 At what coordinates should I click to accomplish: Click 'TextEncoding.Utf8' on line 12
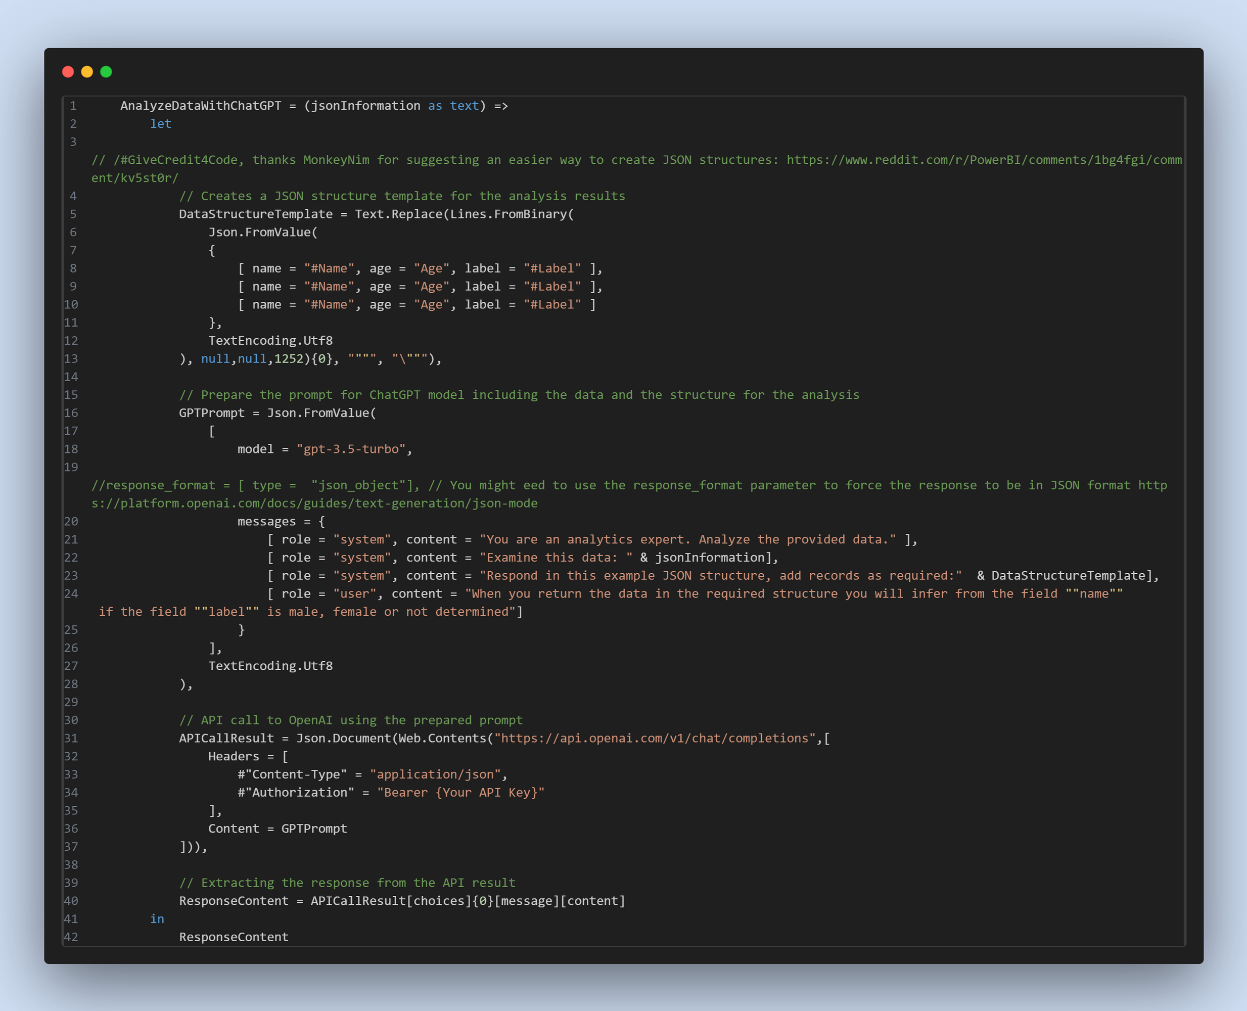pyautogui.click(x=271, y=340)
